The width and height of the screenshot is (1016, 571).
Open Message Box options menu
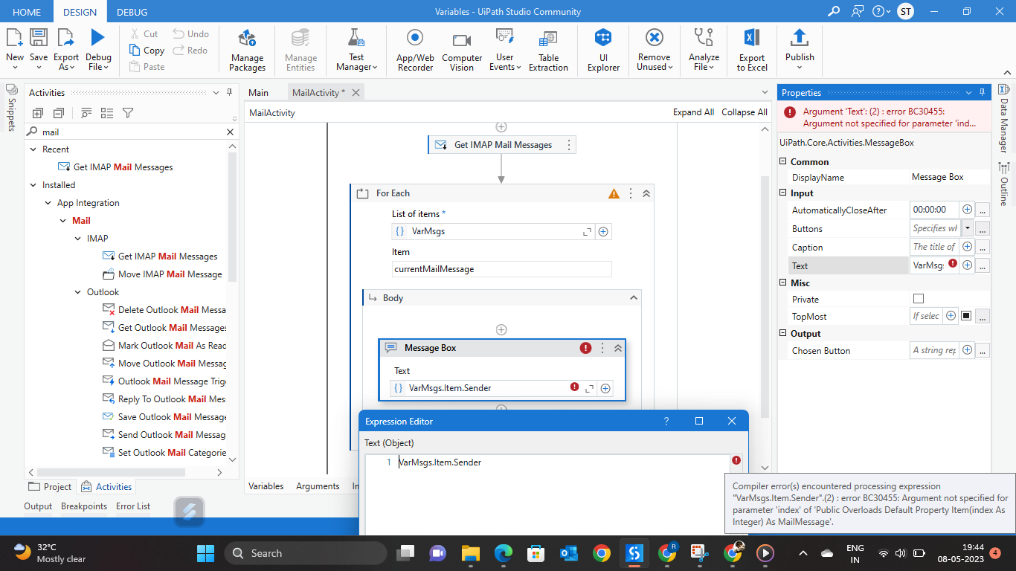[x=602, y=348]
